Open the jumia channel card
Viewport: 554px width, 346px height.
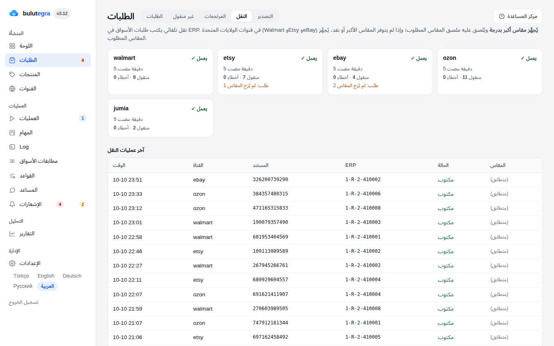pos(160,118)
